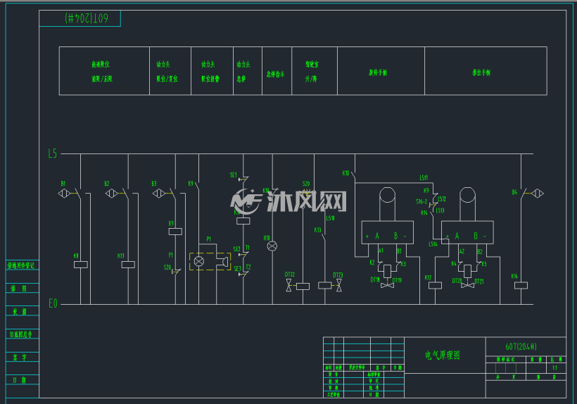Select the K12 relay coil rectangle
The image size is (577, 404).
point(435,285)
